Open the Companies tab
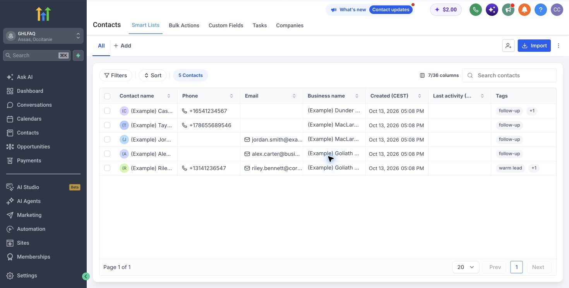 click(290, 26)
